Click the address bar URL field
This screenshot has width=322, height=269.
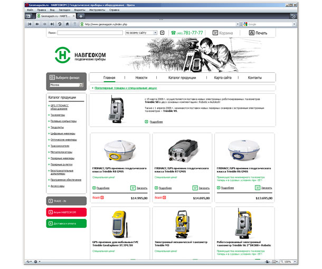coord(160,24)
